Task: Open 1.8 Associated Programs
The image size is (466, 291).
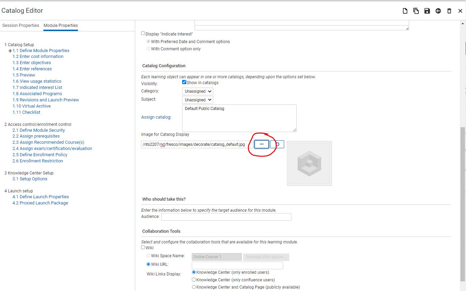Action: pyautogui.click(x=37, y=94)
